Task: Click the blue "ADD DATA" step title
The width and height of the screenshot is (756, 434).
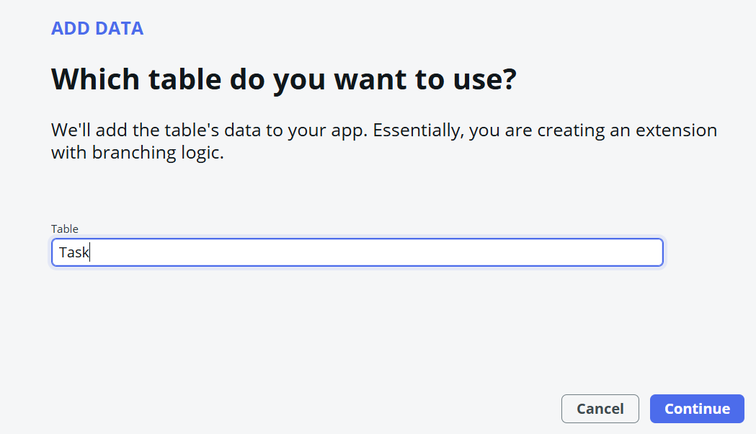Action: pyautogui.click(x=97, y=29)
